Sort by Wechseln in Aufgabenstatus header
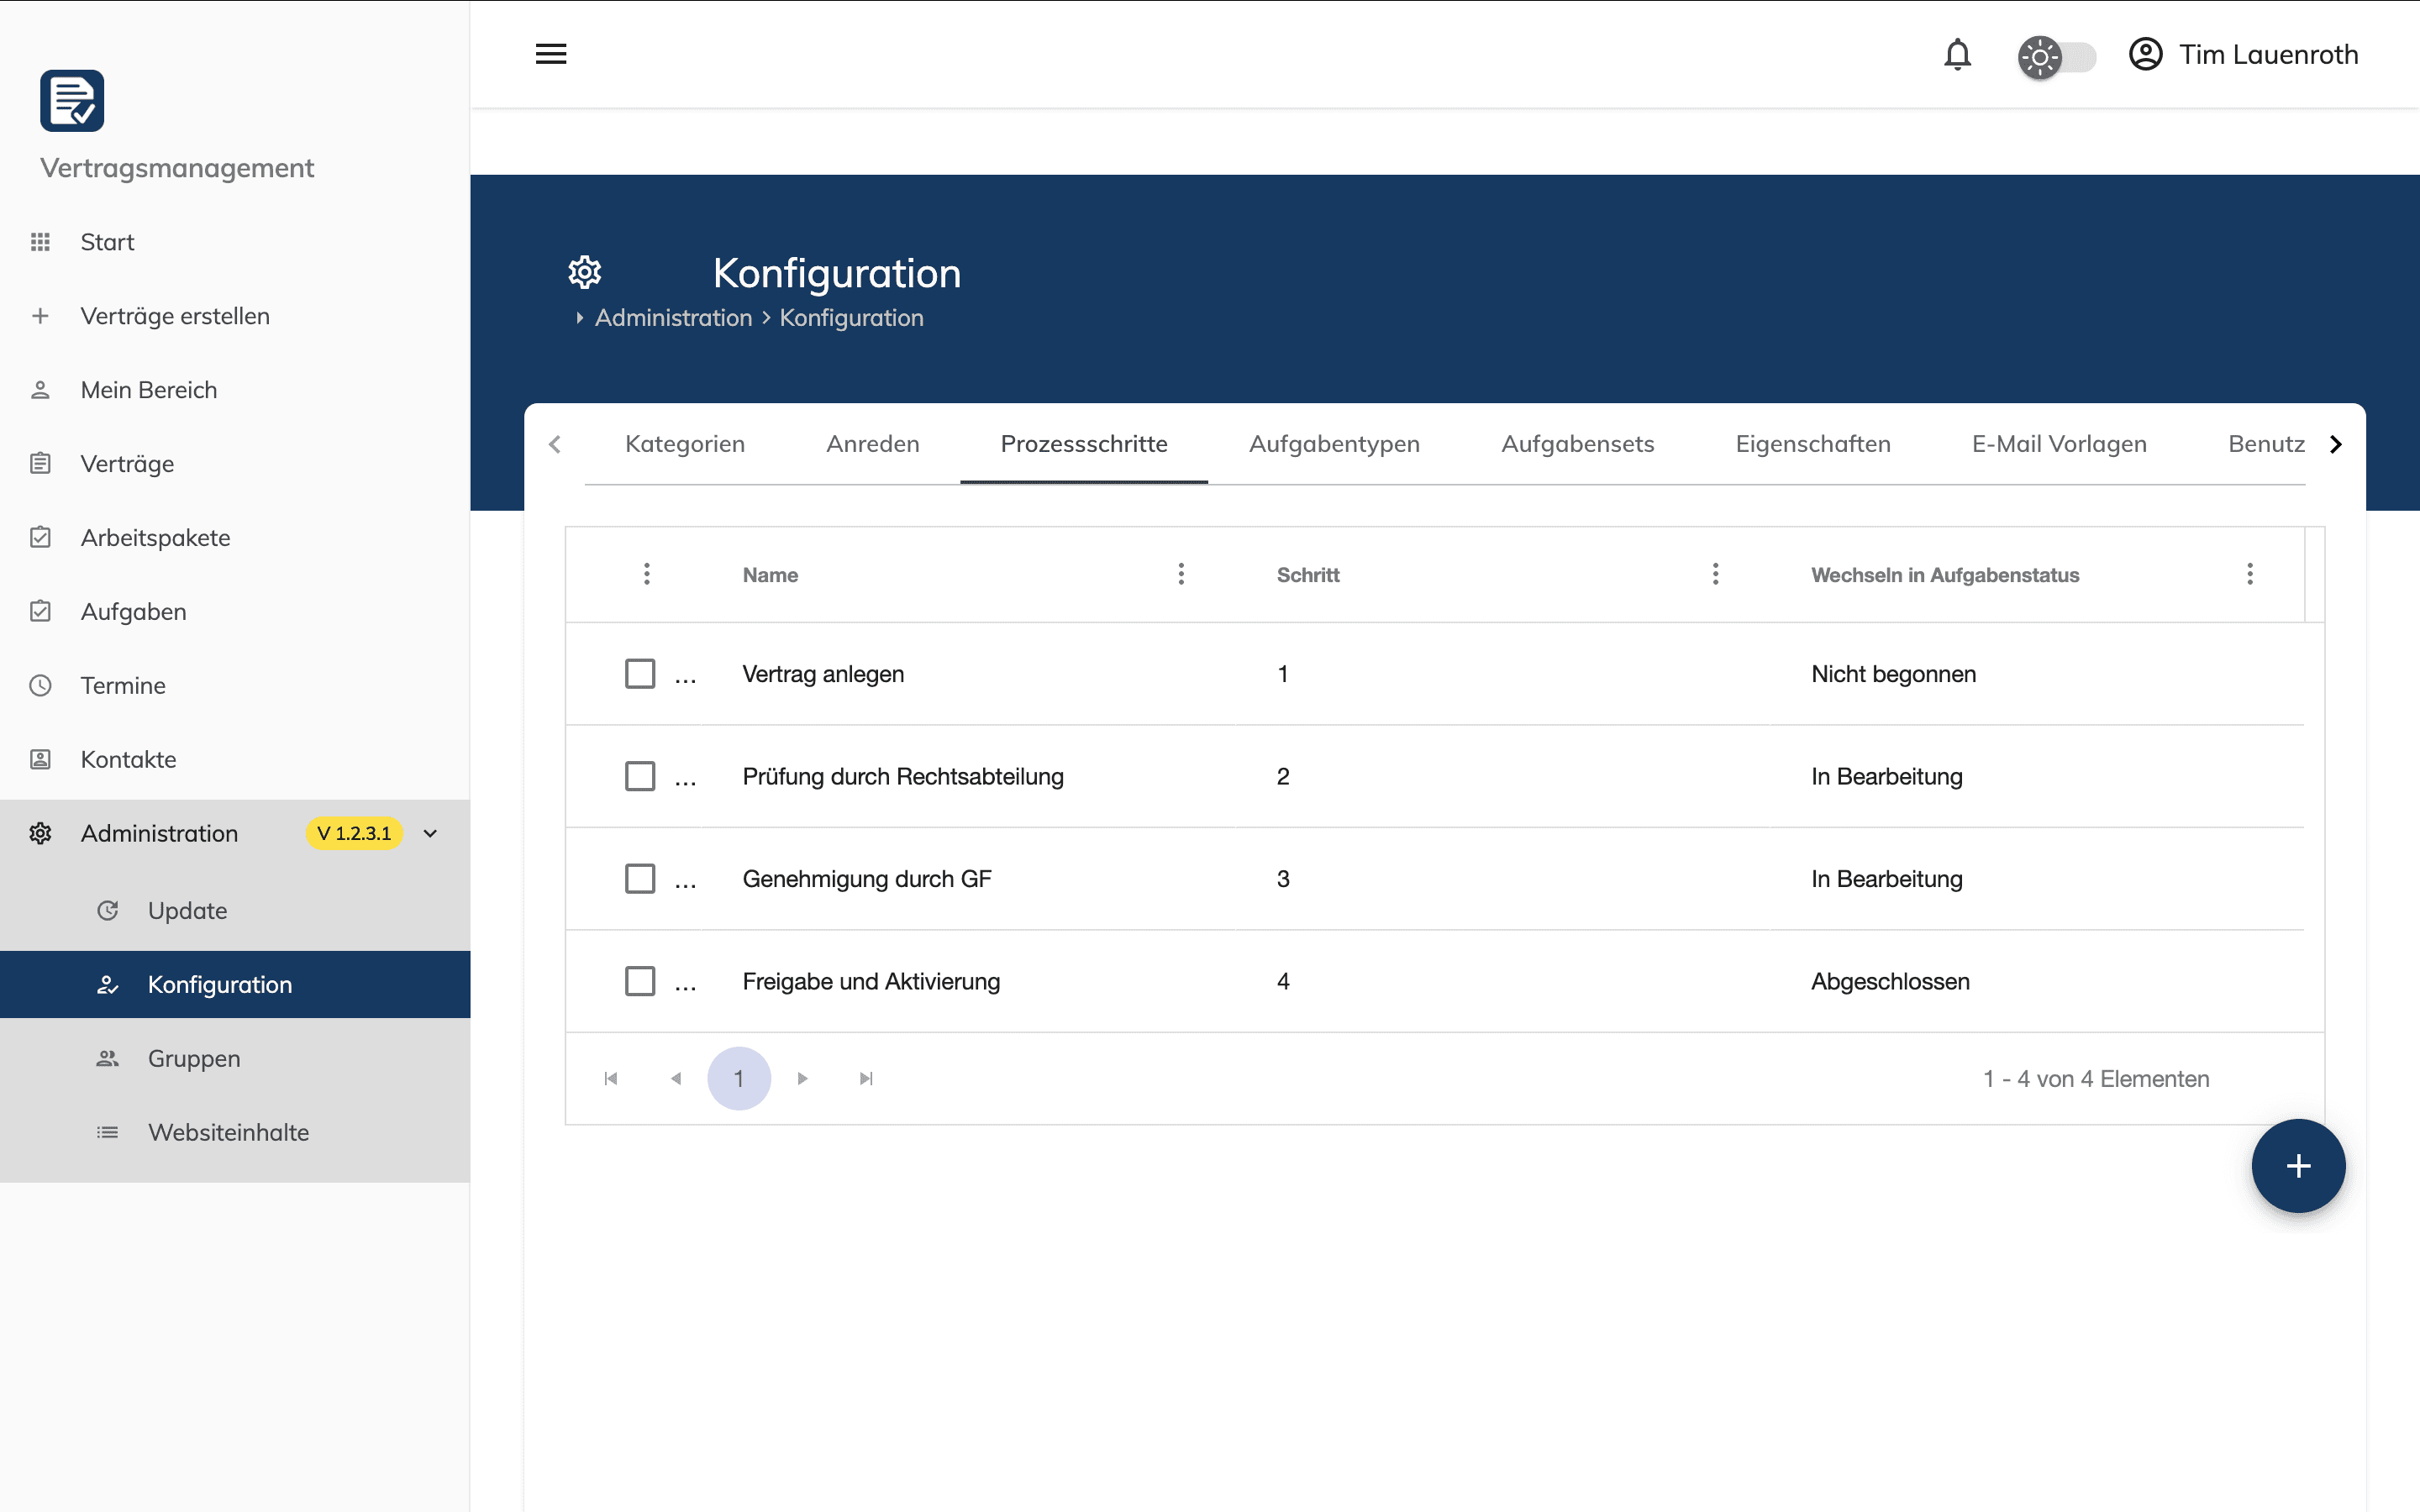 tap(1945, 575)
